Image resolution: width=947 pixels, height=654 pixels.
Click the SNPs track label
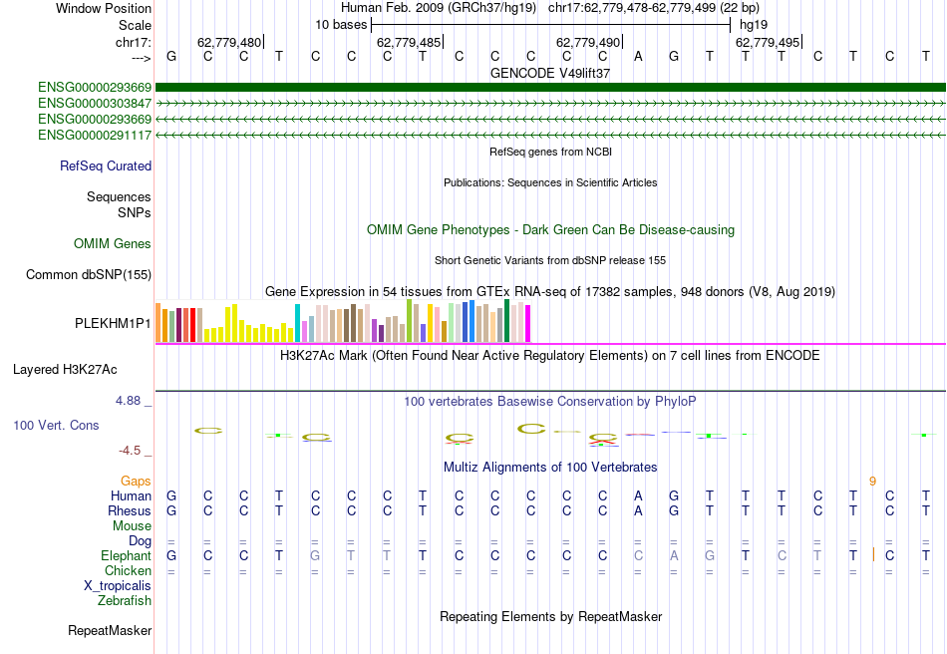click(x=135, y=212)
